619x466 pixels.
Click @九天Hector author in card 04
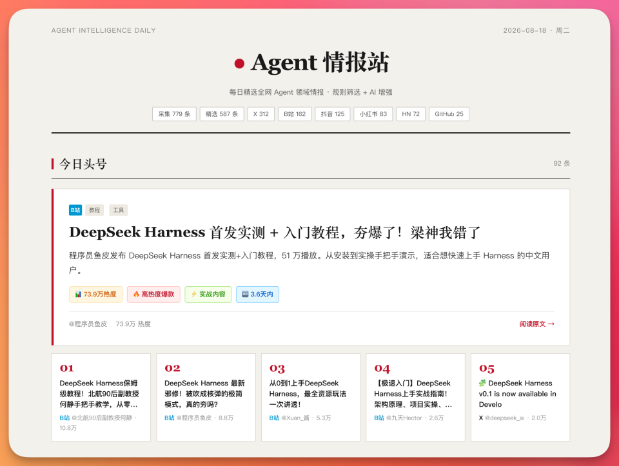point(404,418)
